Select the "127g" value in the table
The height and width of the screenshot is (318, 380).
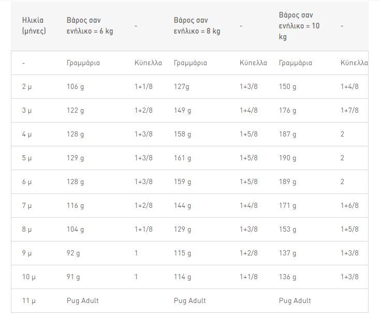click(182, 86)
